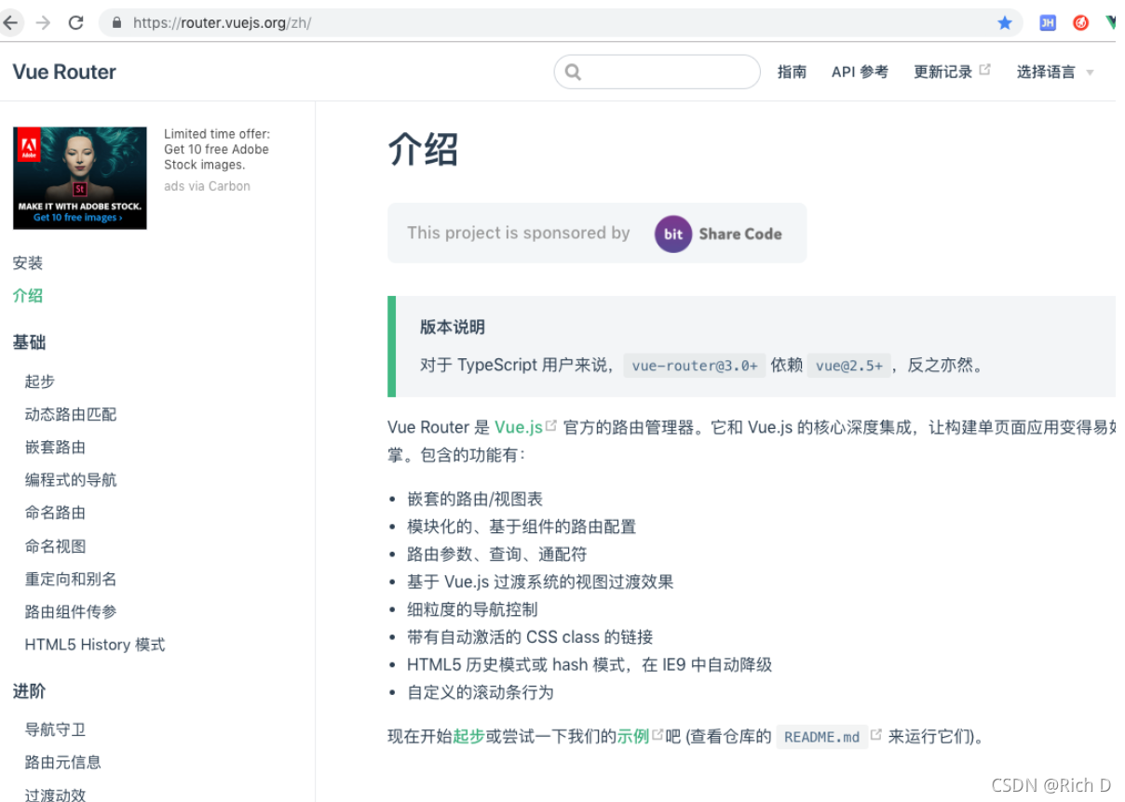Click the Adobe Stock free images ad
Image resolution: width=1125 pixels, height=802 pixels.
tap(79, 177)
